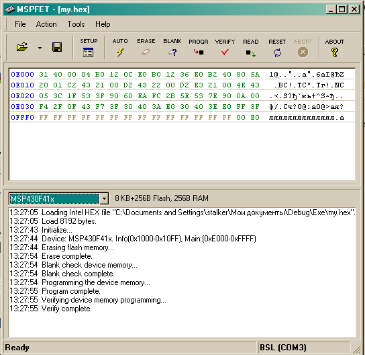Image resolution: width=365 pixels, height=355 pixels.
Task: Click address 0E020 in hex view
Action: 22,96
